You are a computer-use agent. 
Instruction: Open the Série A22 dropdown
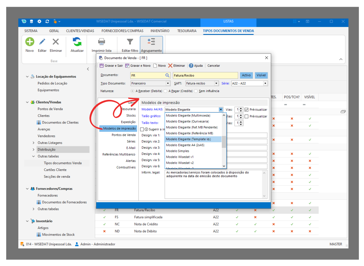(x=265, y=84)
